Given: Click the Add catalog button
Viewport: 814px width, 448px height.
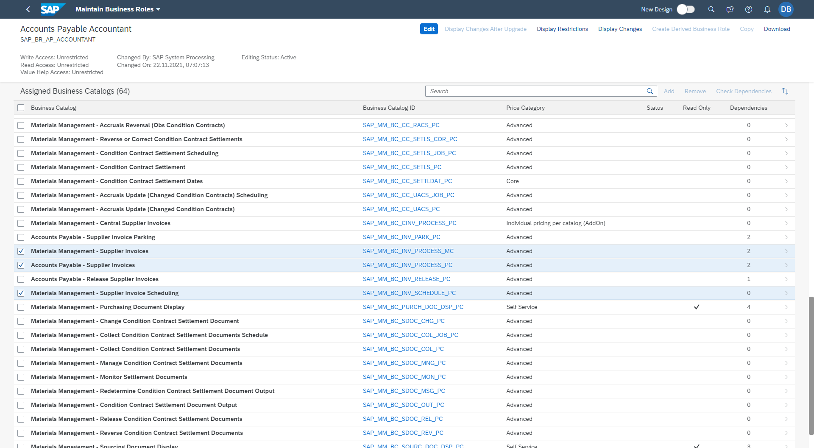Looking at the screenshot, I should 669,91.
